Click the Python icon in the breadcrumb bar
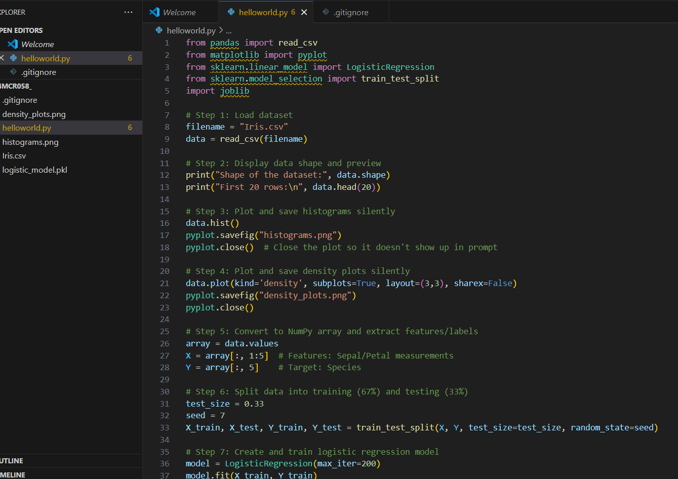 click(159, 30)
